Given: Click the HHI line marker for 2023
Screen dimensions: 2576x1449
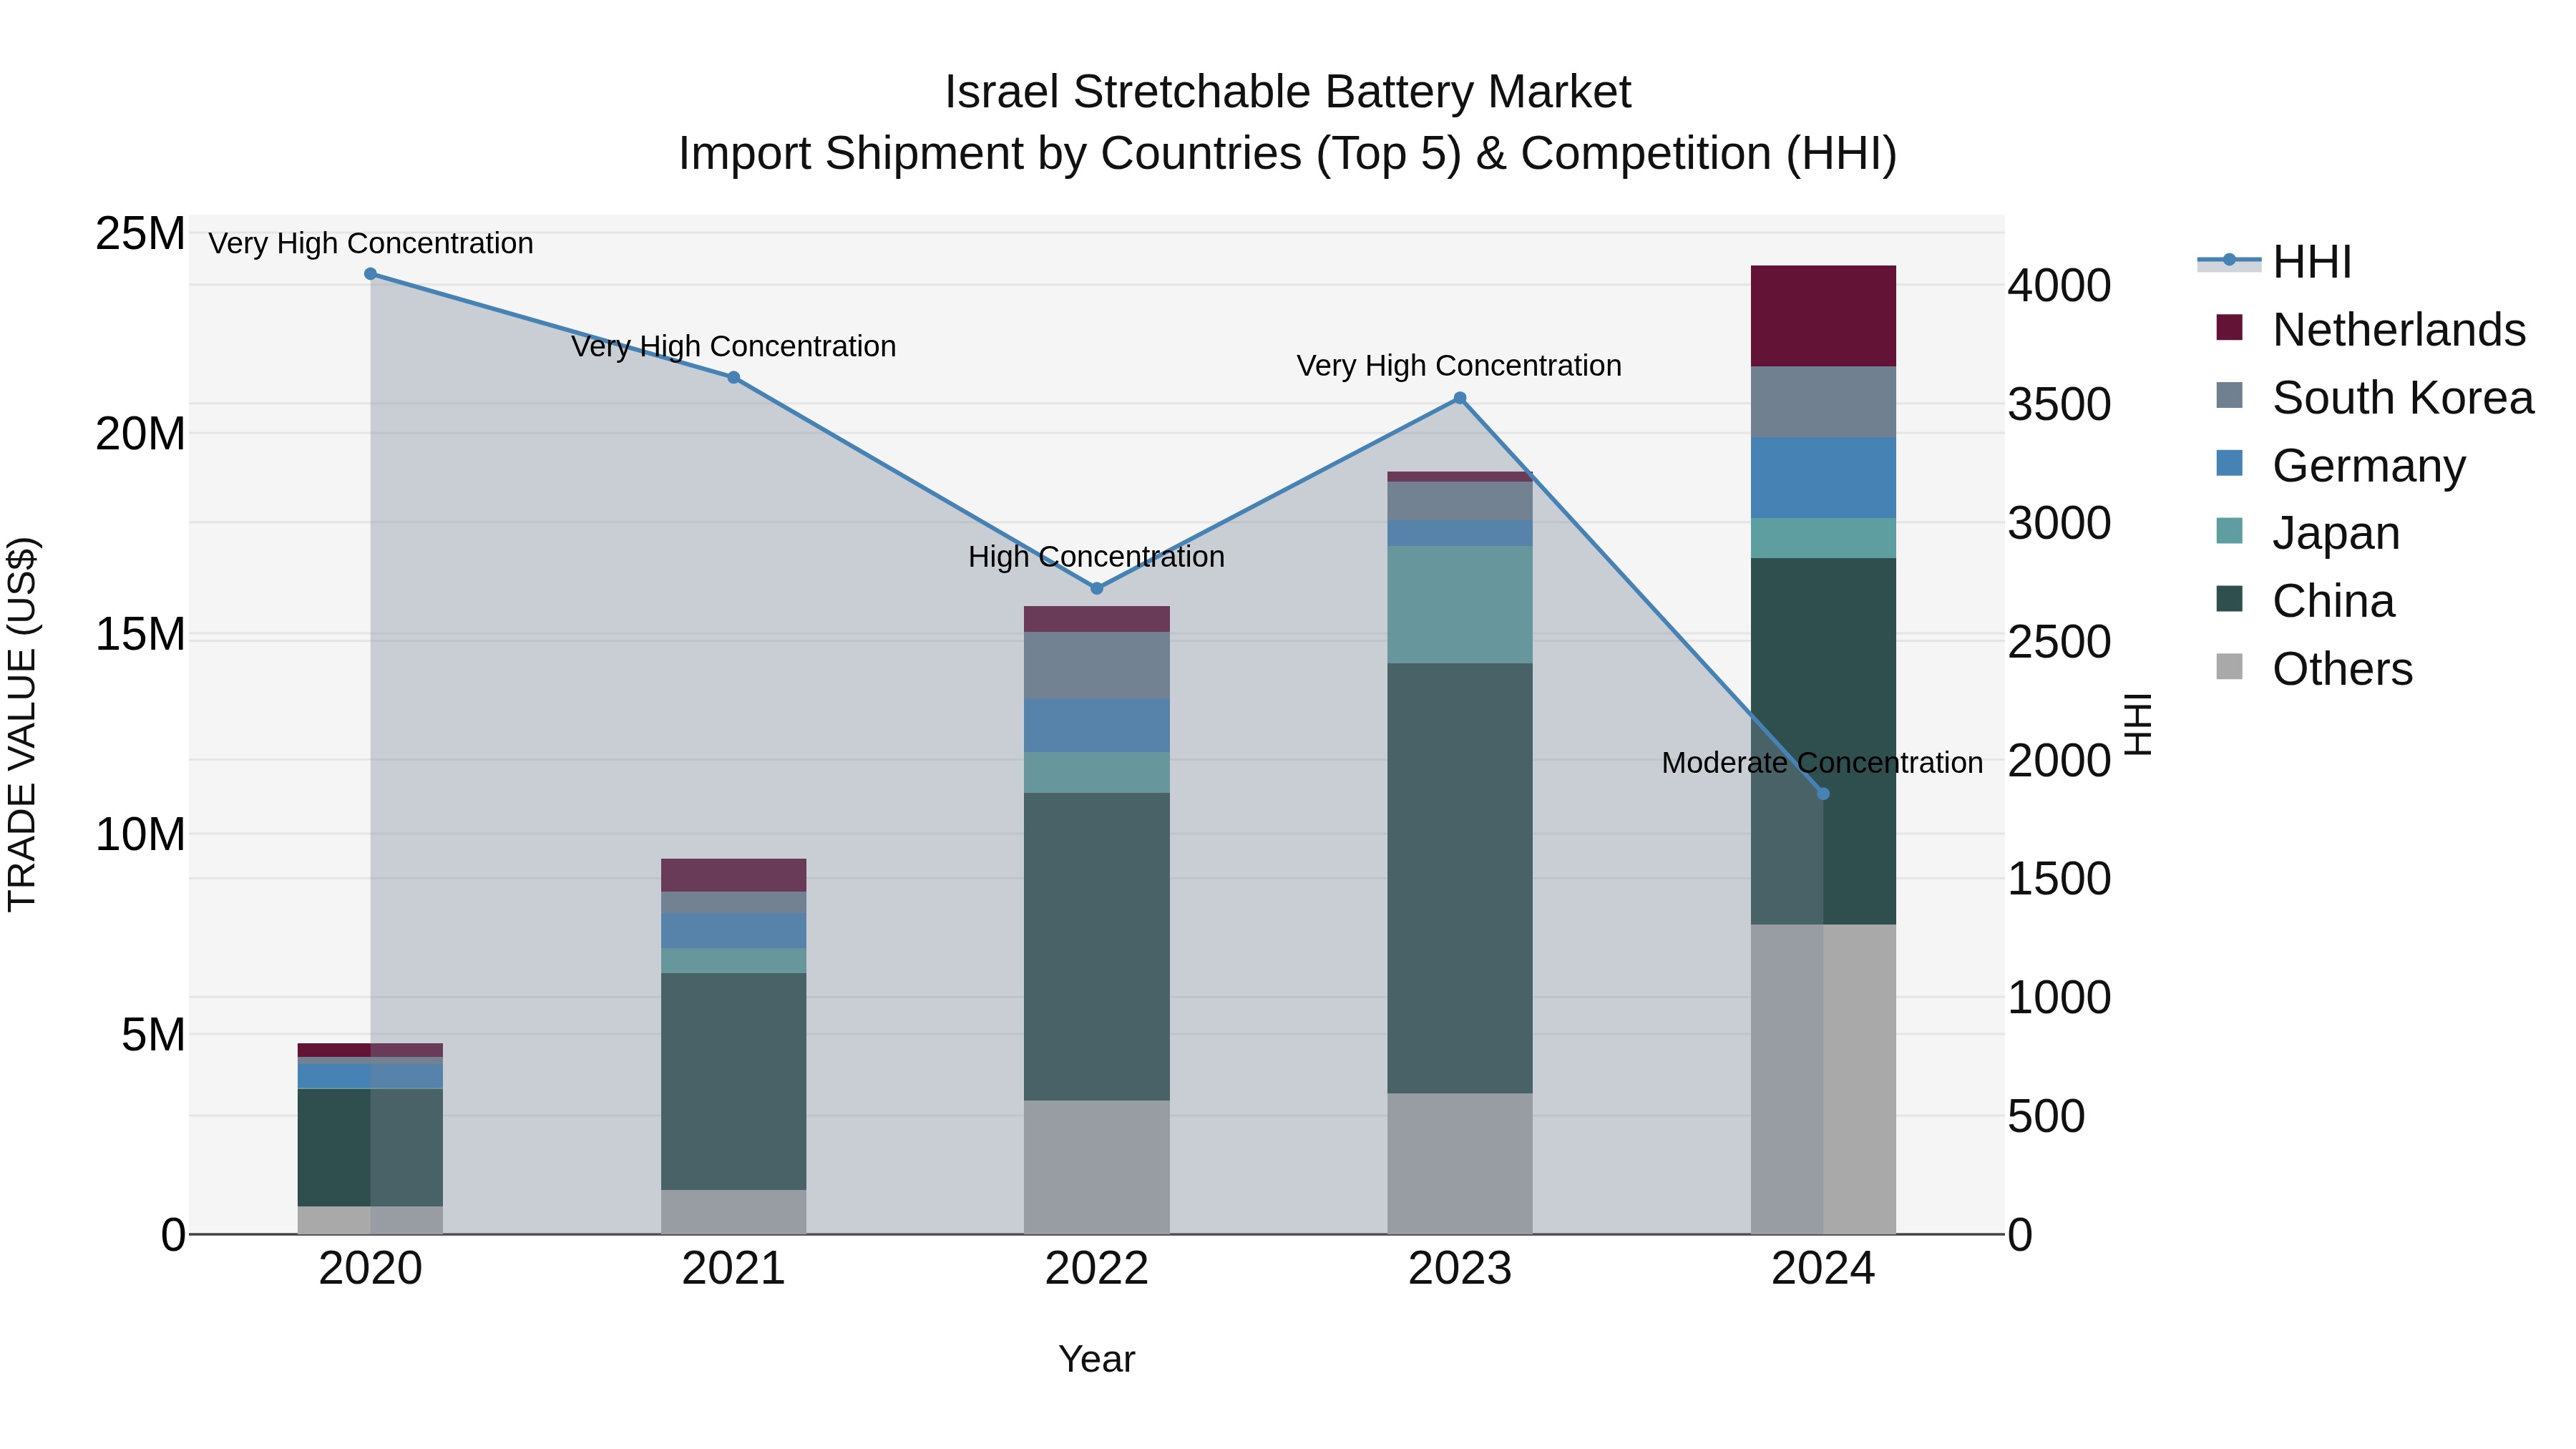Looking at the screenshot, I should pos(1460,398).
